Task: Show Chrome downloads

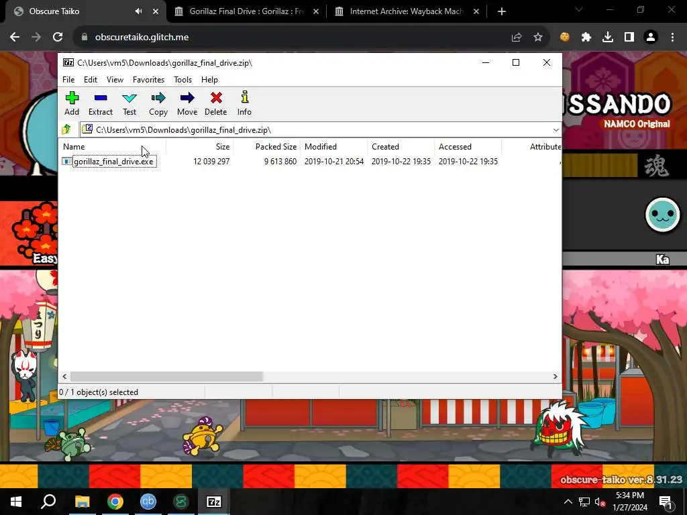Action: click(608, 38)
